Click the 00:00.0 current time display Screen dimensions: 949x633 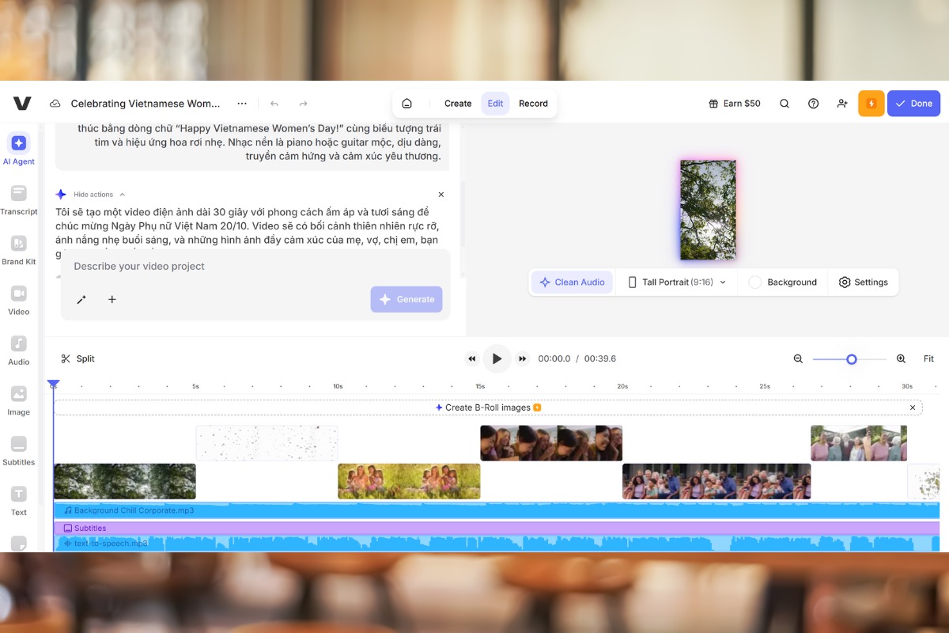click(554, 359)
